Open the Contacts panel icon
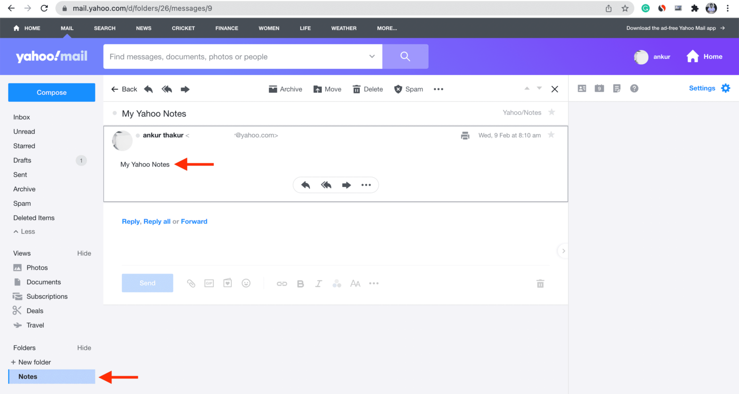The width and height of the screenshot is (739, 394). [582, 88]
